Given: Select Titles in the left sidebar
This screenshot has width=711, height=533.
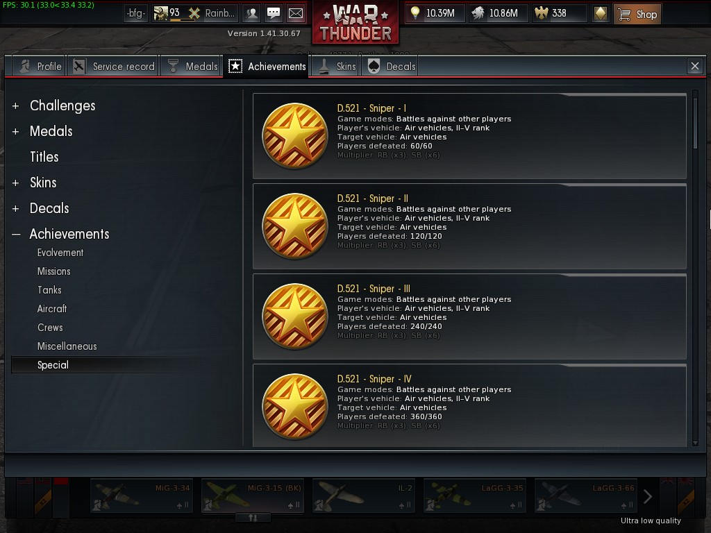Looking at the screenshot, I should [44, 157].
